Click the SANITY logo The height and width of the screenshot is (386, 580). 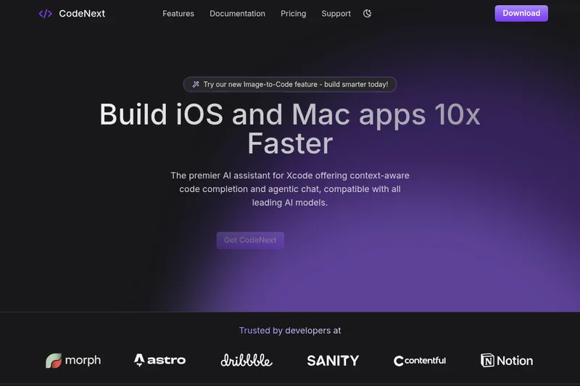coord(333,361)
